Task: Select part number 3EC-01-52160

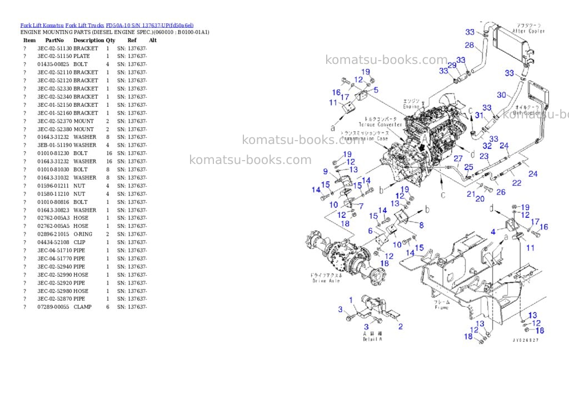Action: click(54, 113)
